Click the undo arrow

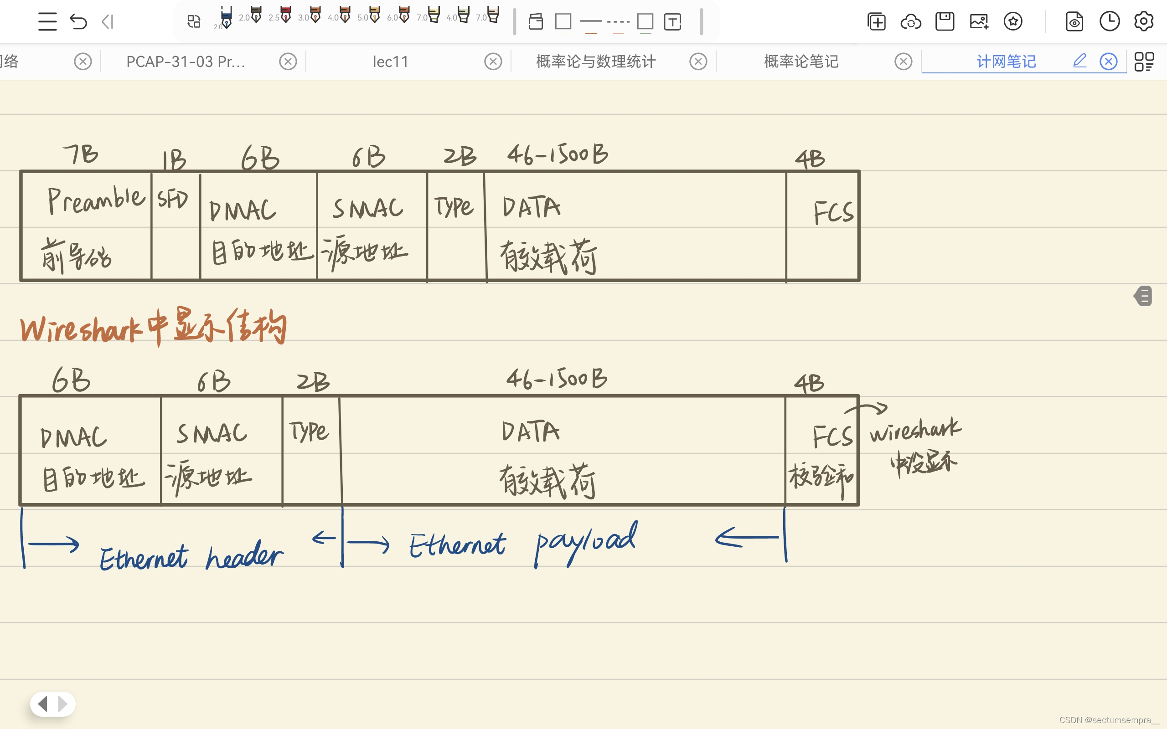(78, 22)
